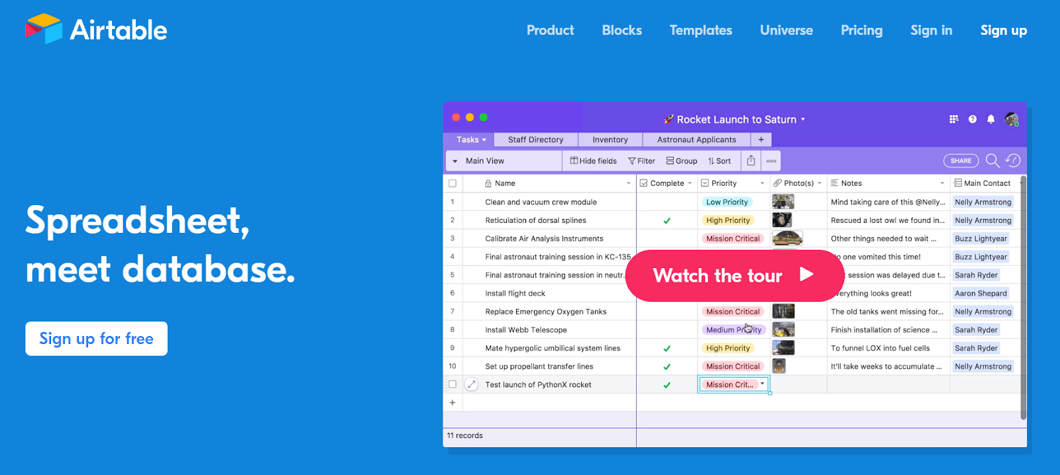Click the user avatar icon

1012,119
